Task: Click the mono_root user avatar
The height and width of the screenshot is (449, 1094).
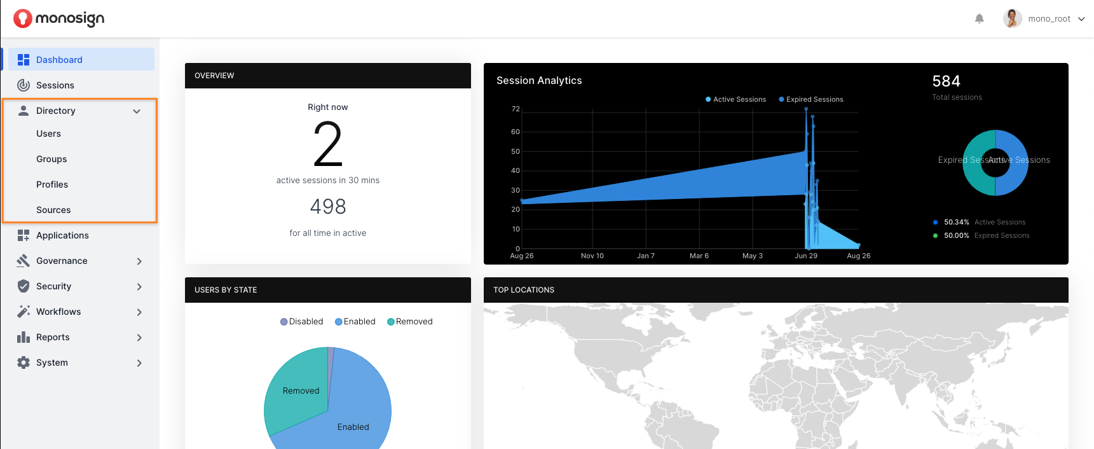Action: click(1013, 18)
